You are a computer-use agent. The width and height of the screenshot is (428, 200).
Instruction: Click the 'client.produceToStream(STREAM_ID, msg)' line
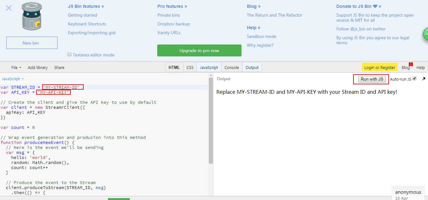tap(56, 187)
